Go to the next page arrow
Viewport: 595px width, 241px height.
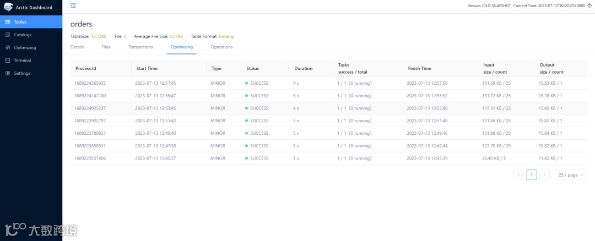[x=544, y=174]
